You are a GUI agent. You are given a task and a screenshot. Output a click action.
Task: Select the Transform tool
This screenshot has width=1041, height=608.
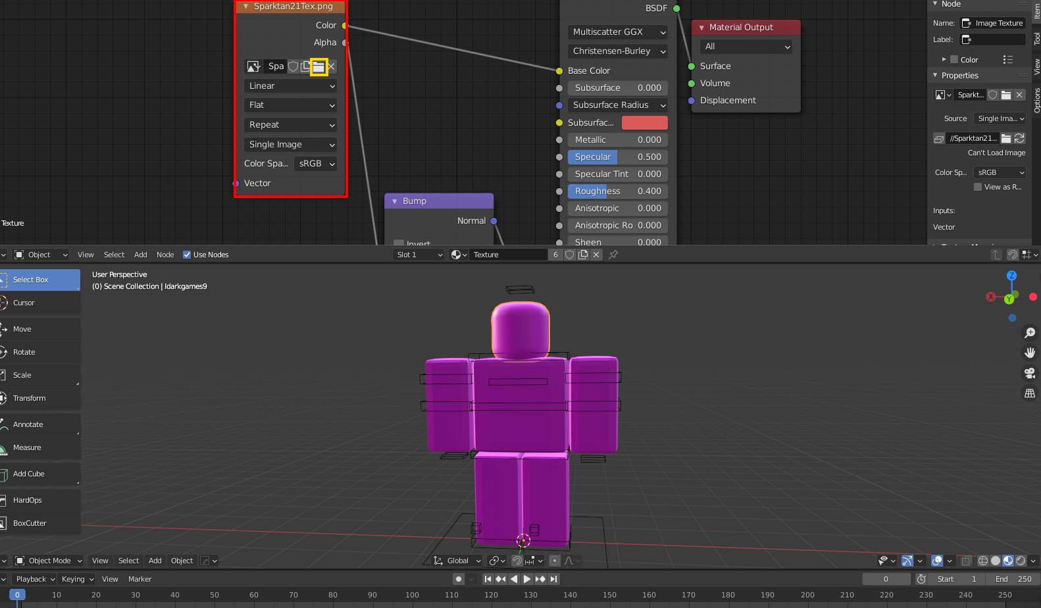tap(40, 398)
